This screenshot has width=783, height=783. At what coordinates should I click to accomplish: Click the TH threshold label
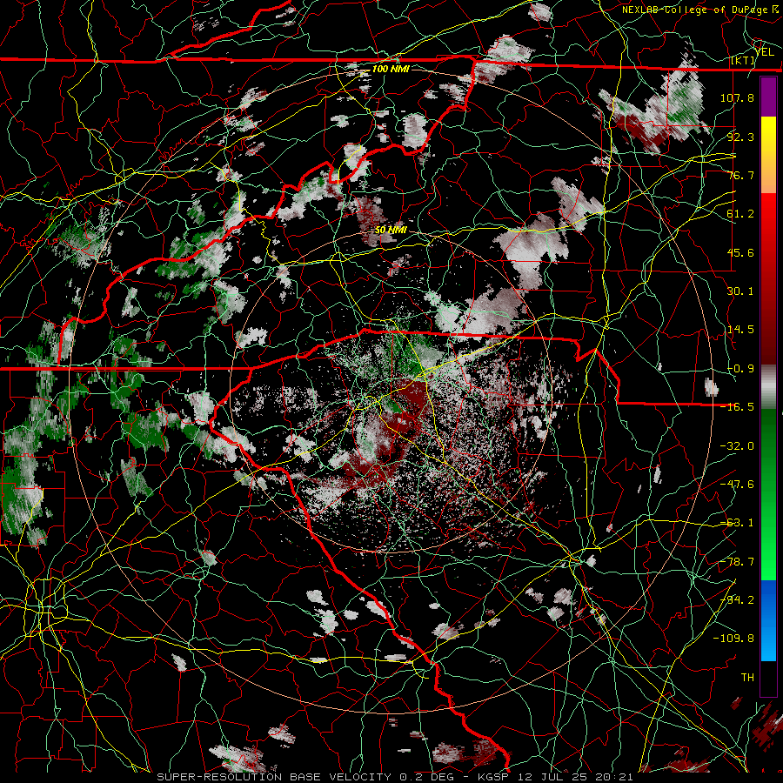click(x=747, y=677)
